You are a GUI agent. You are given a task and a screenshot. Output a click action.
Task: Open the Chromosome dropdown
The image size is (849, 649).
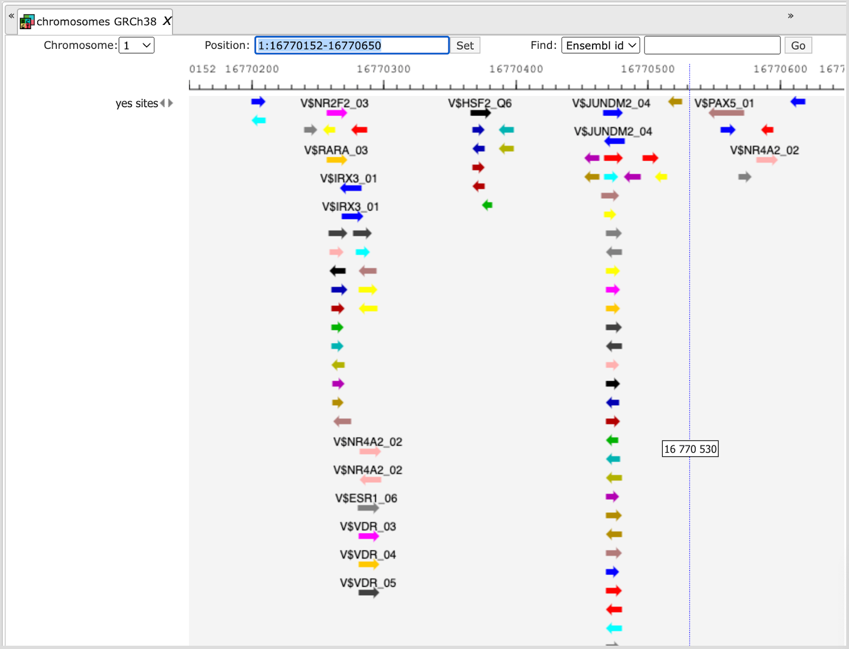pyautogui.click(x=137, y=46)
